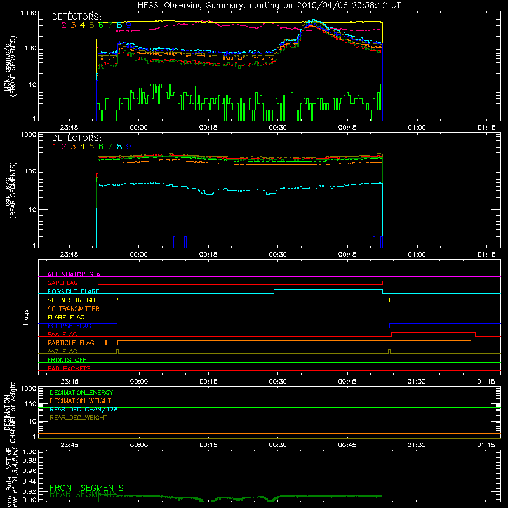Viewport: 508px width, 508px height.
Task: Click DETECTORS: label in rear segments panel
Action: [x=76, y=138]
